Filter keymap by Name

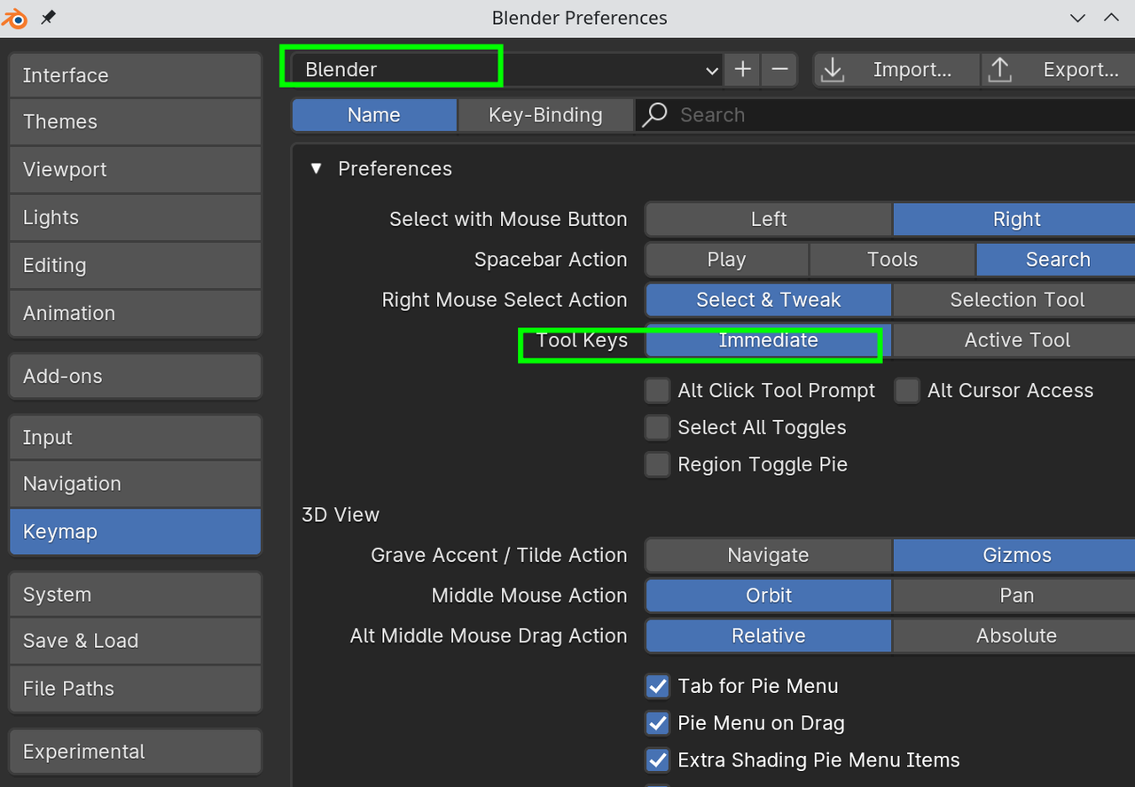pos(374,115)
